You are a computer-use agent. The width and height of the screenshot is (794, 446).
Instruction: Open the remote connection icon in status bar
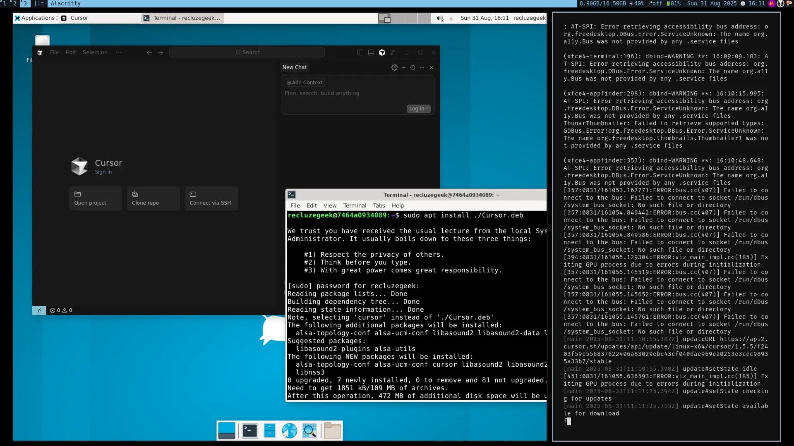39,310
